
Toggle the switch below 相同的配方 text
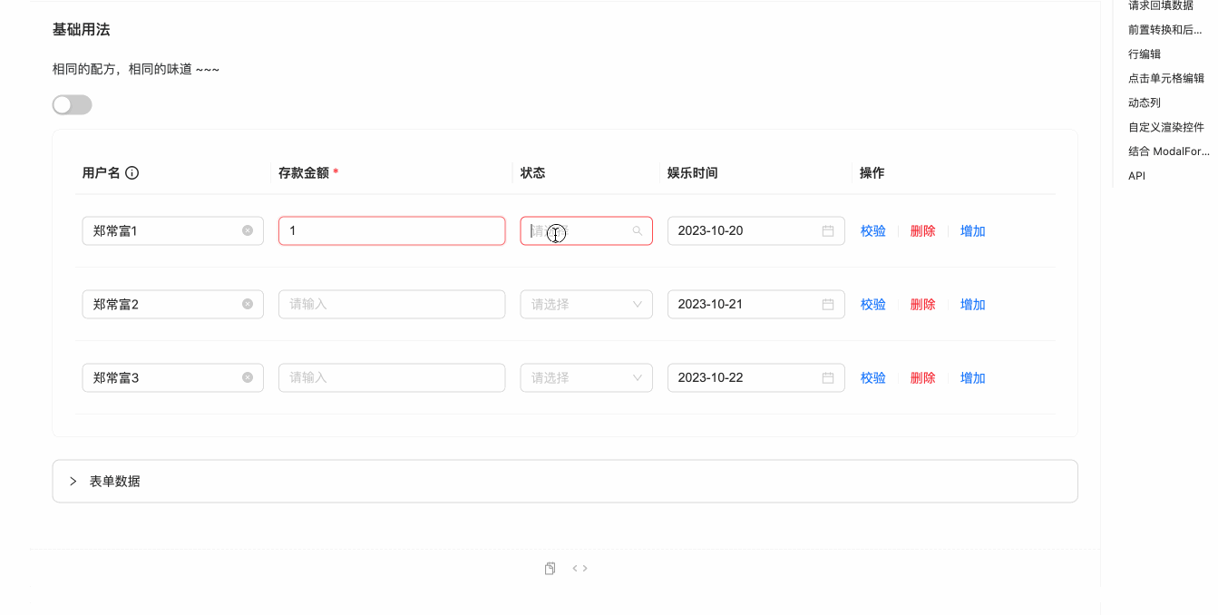(73, 105)
